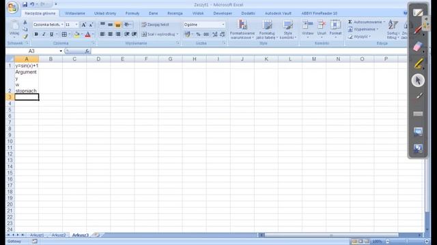Click the Select All corner of the sheet grid
This screenshot has width=437, height=245.
[10, 59]
